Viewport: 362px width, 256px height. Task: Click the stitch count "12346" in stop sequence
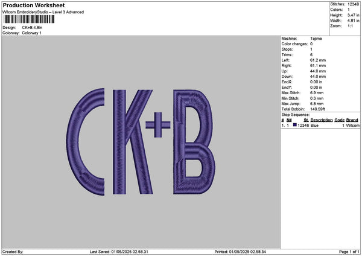click(303, 126)
